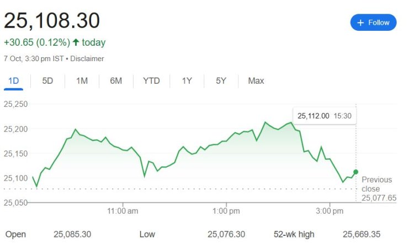This screenshot has height=243, width=414.
Task: Select the 1D time range tab
Action: 13,81
